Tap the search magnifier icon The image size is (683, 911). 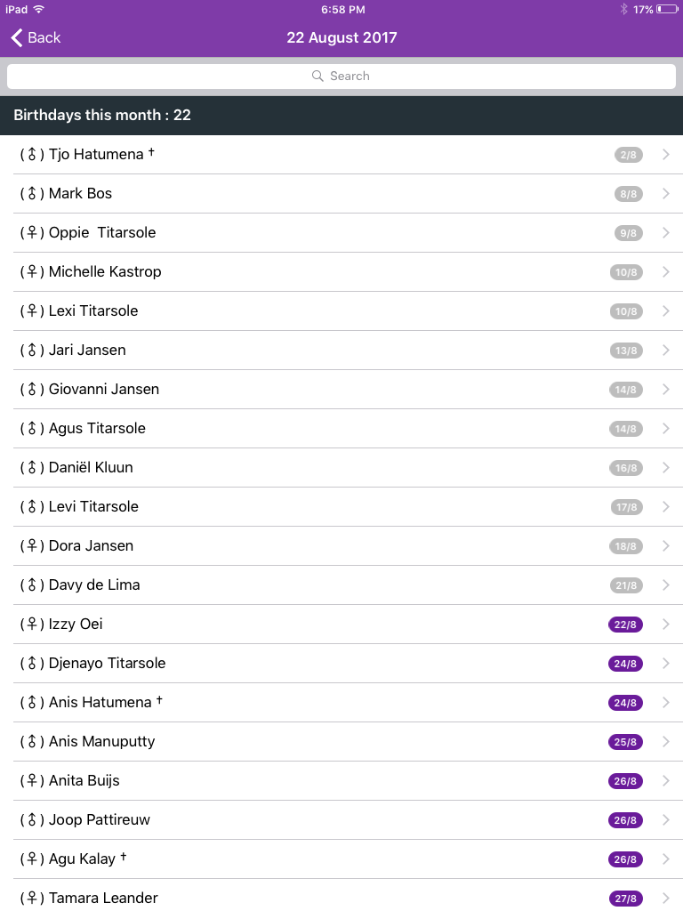click(317, 77)
